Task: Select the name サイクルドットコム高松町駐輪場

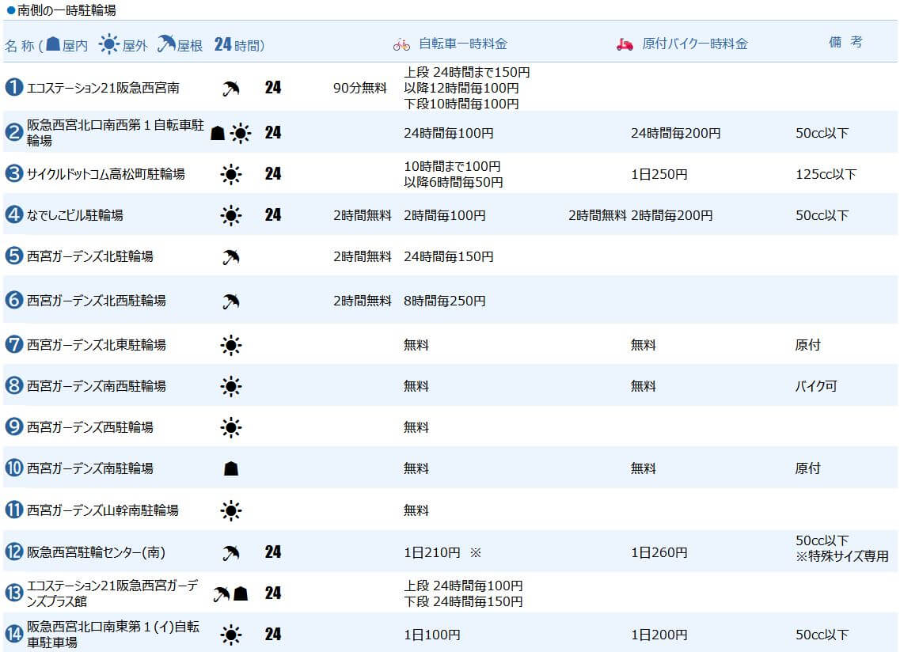Action: [105, 174]
